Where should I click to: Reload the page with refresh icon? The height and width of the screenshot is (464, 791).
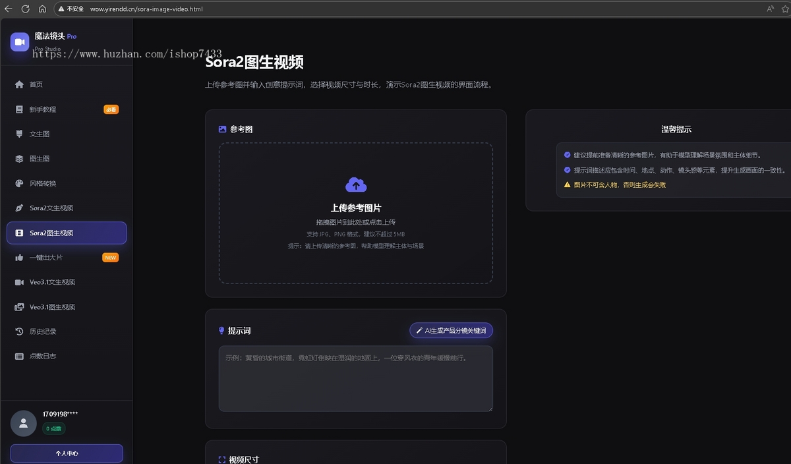(x=25, y=9)
